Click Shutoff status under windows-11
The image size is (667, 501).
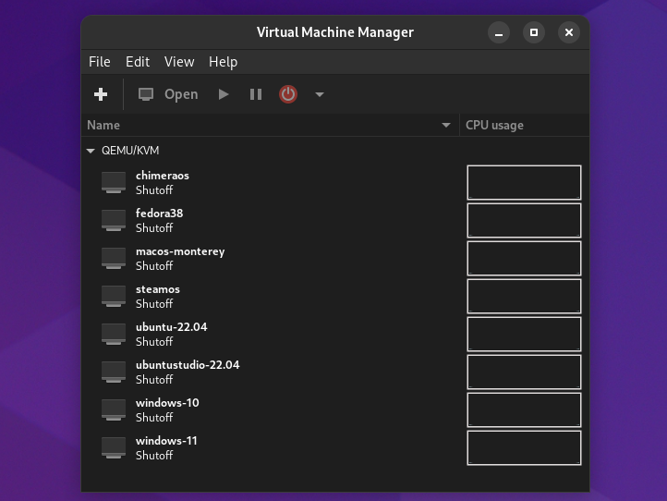tap(154, 456)
